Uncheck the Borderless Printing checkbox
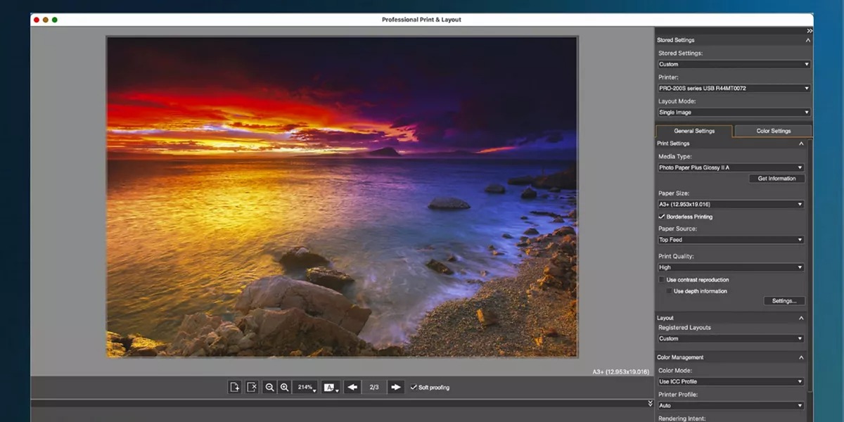Image resolution: width=844 pixels, height=422 pixels. tap(662, 216)
